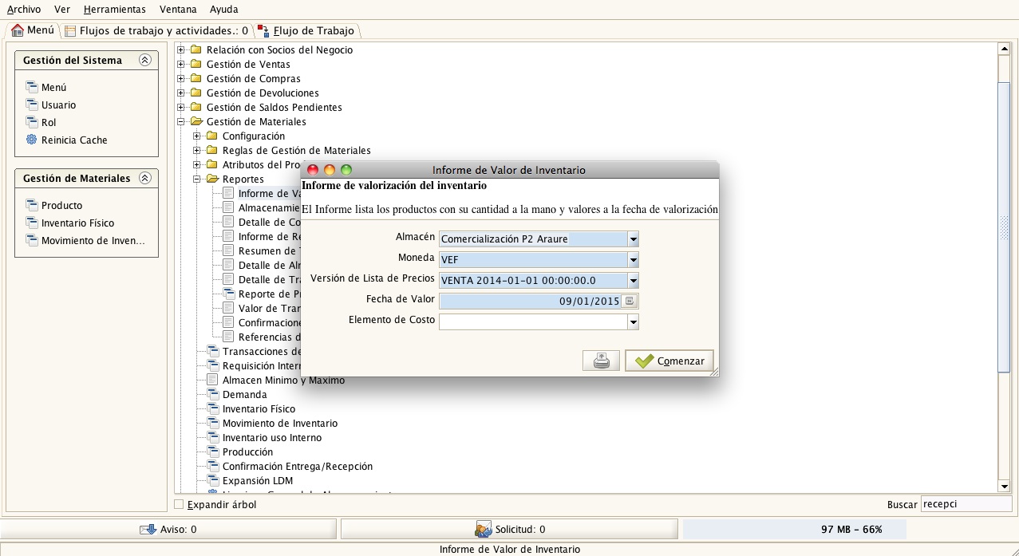Click the printer icon button in dialog
Screen dimensions: 1019x556
click(x=602, y=361)
